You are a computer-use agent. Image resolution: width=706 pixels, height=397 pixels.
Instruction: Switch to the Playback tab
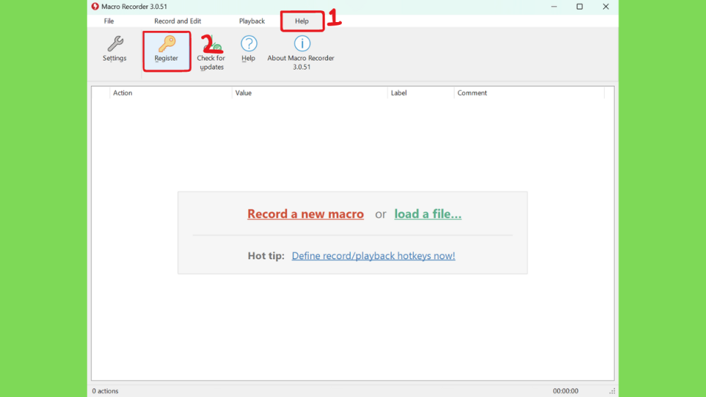tap(252, 21)
